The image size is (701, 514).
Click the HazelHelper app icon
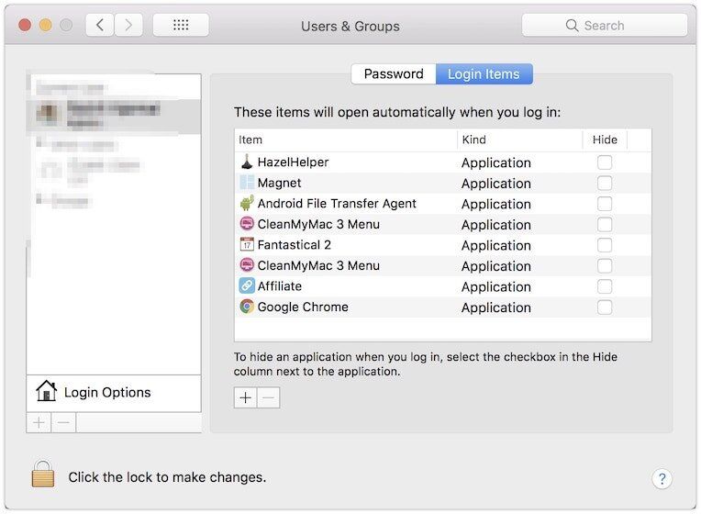(x=247, y=162)
